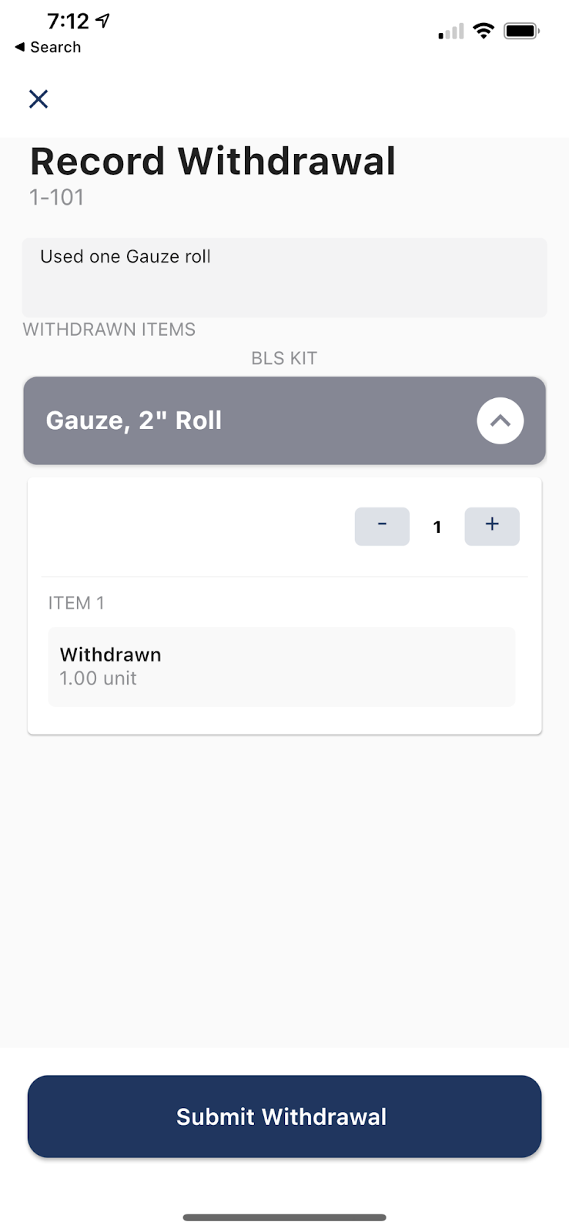Screen dimensions: 569x1232
Task: Tap the BLS KIT section label
Action: [284, 358]
